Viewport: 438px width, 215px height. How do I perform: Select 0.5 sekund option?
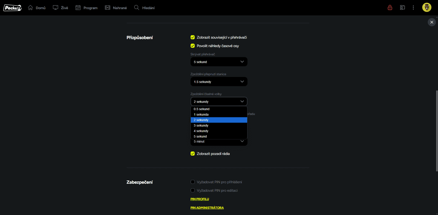219,109
